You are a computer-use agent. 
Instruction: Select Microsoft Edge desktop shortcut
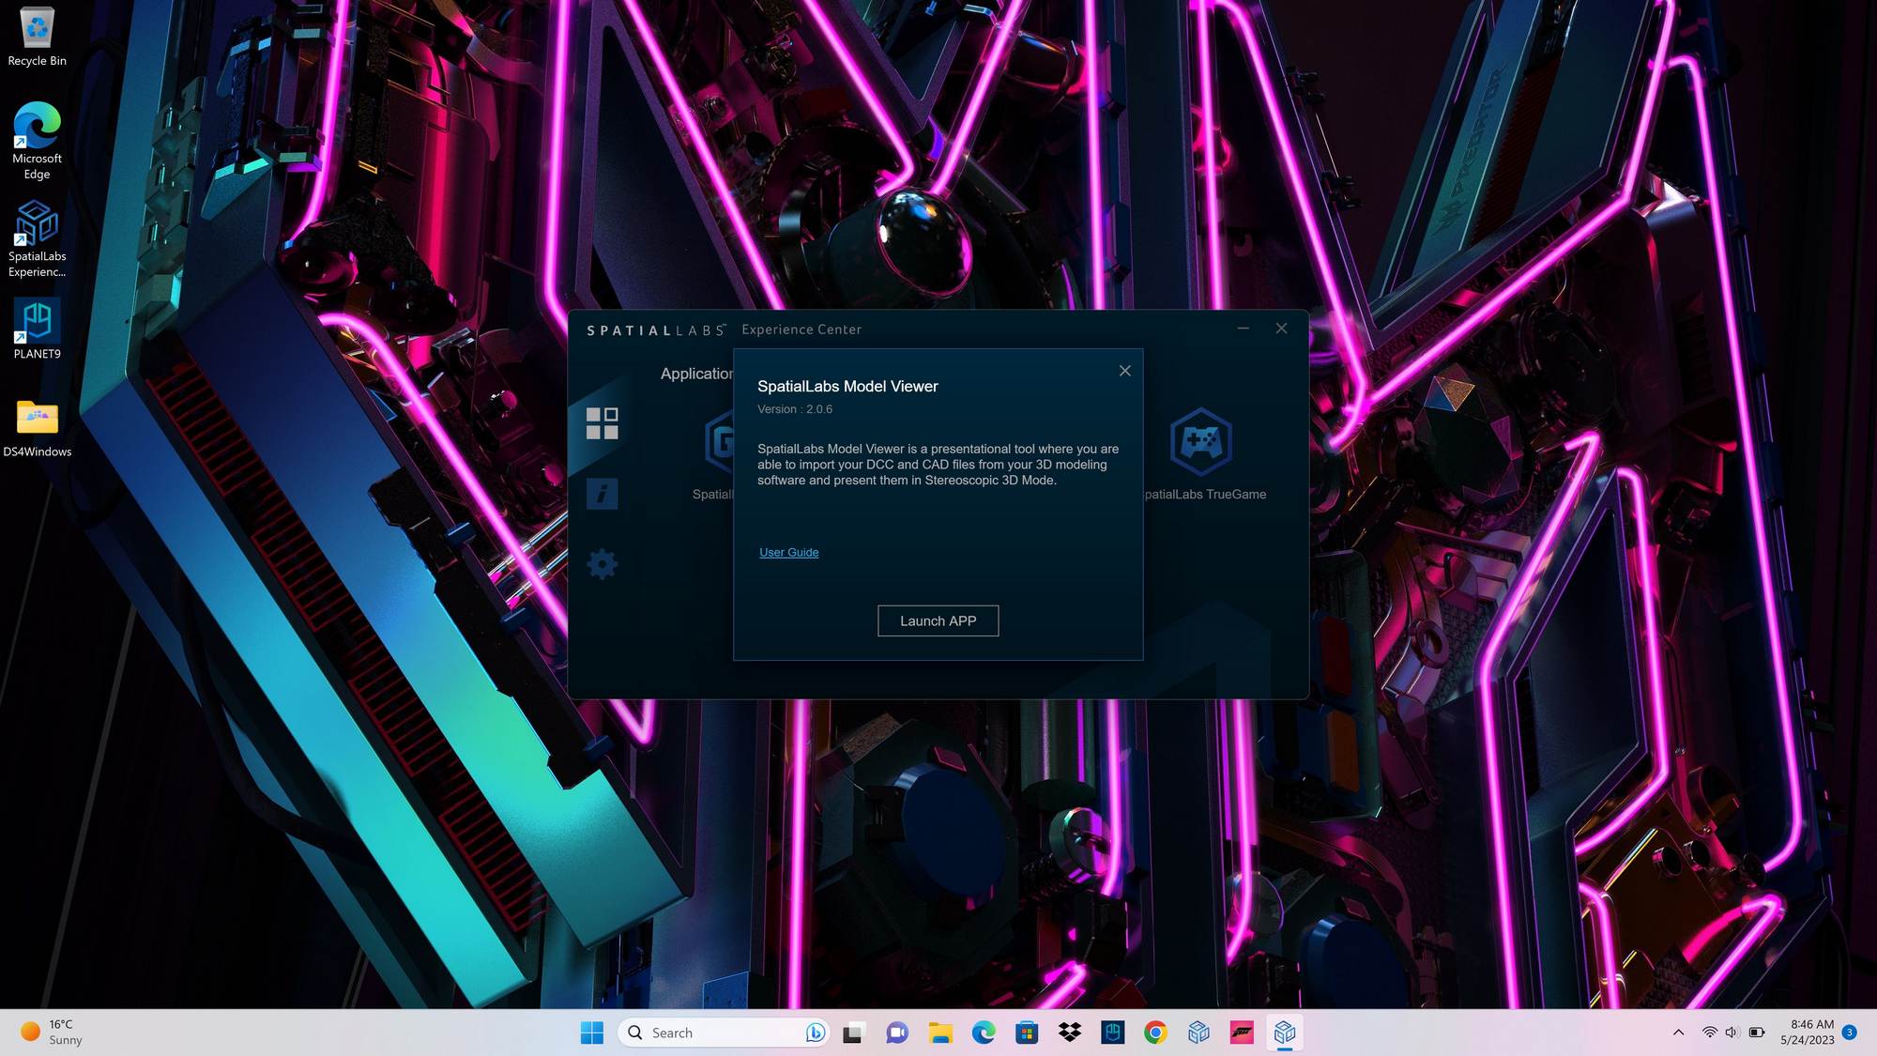[x=37, y=141]
